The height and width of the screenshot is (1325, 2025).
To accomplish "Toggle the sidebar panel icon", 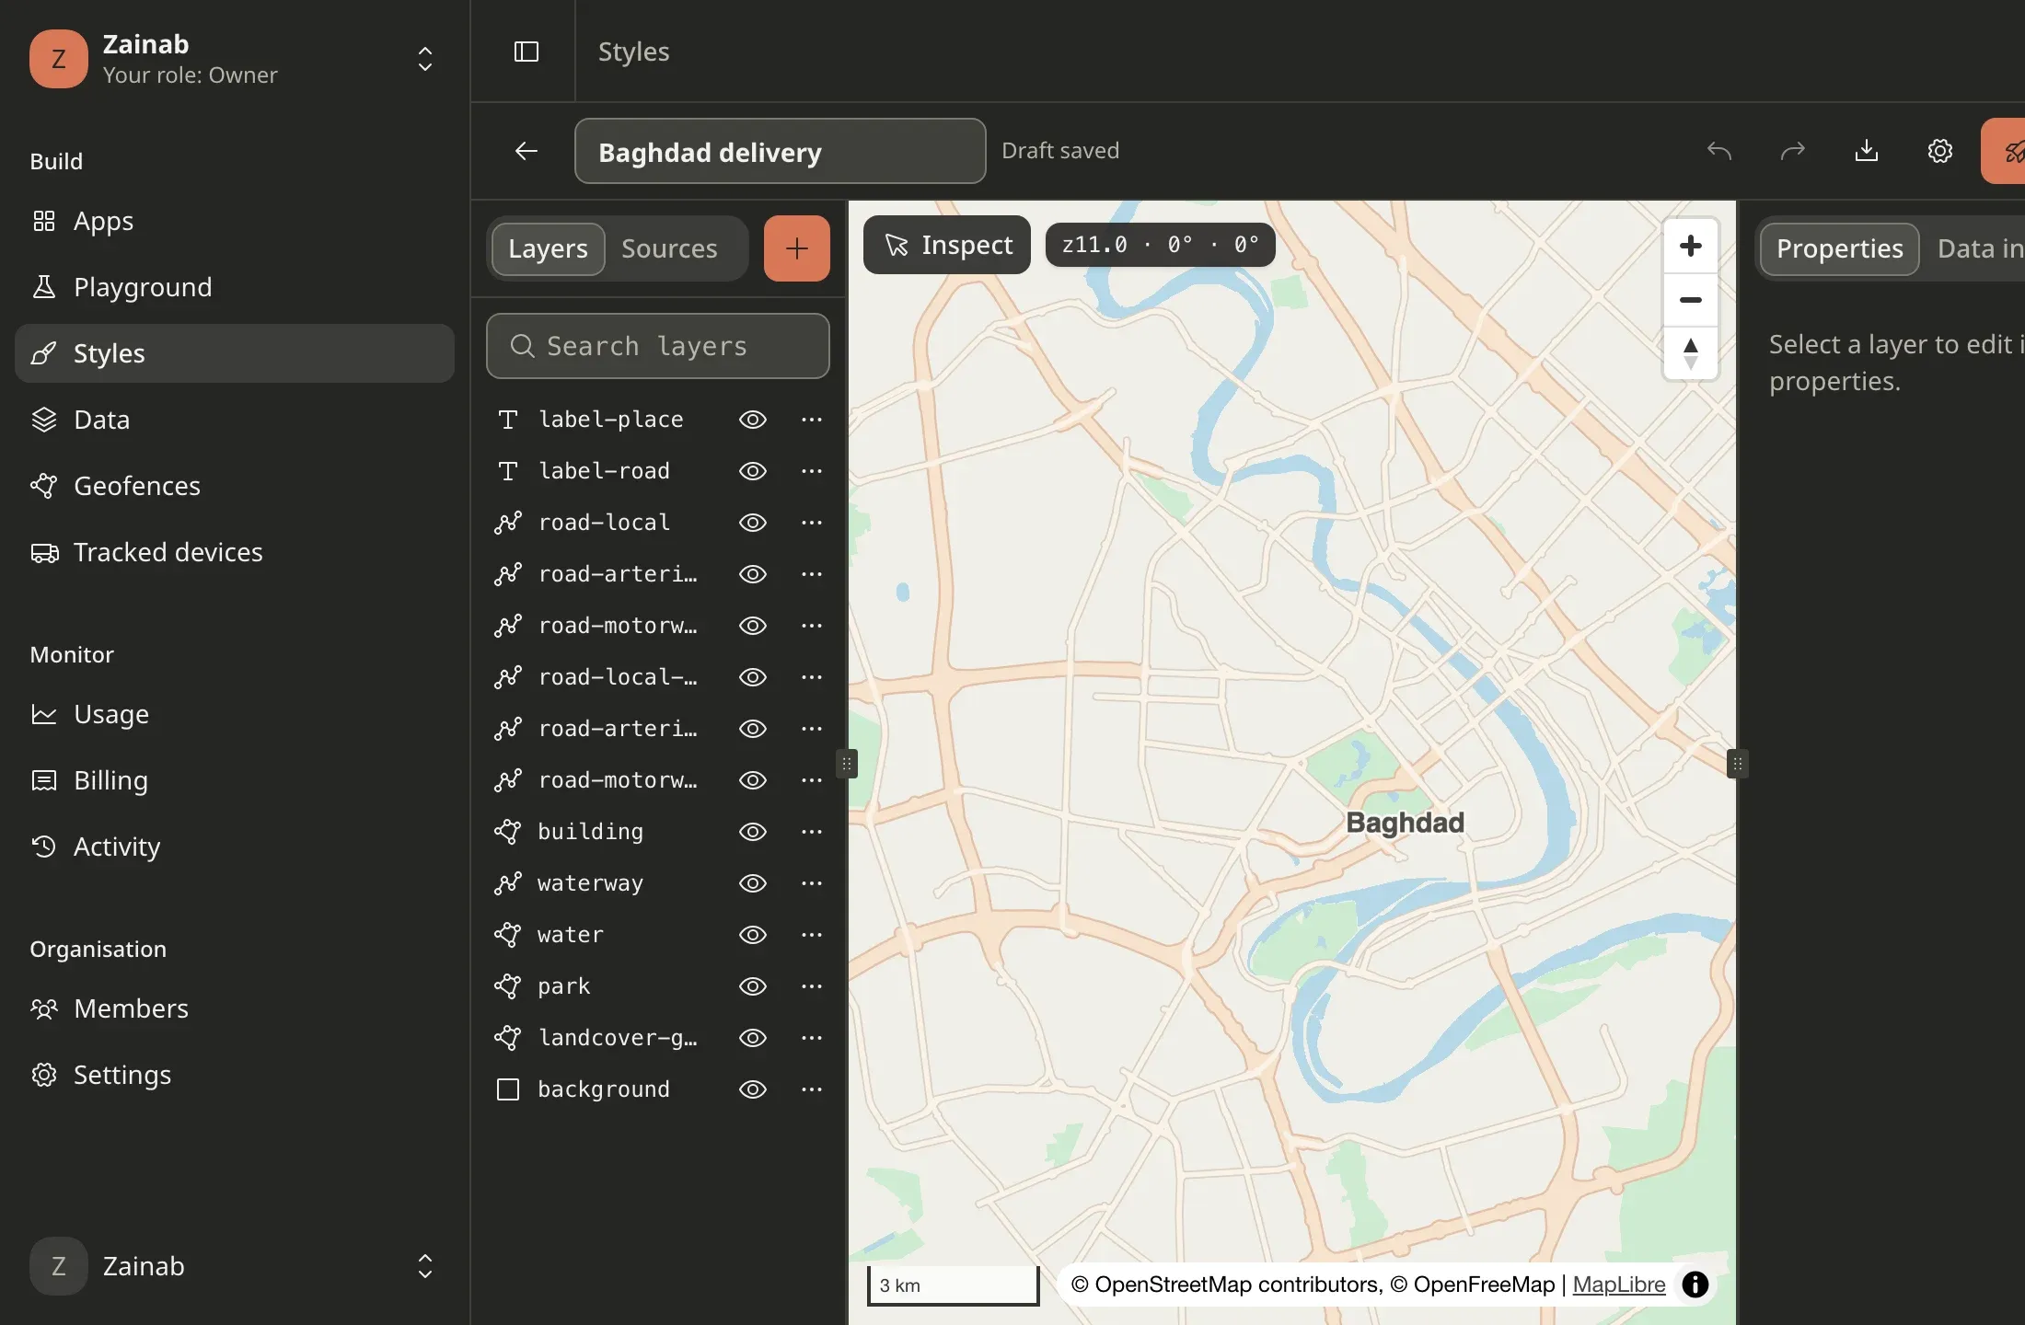I will click(526, 52).
